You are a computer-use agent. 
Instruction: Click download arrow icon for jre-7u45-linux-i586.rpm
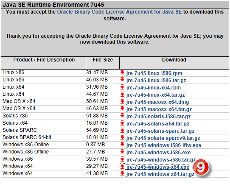(x=122, y=72)
